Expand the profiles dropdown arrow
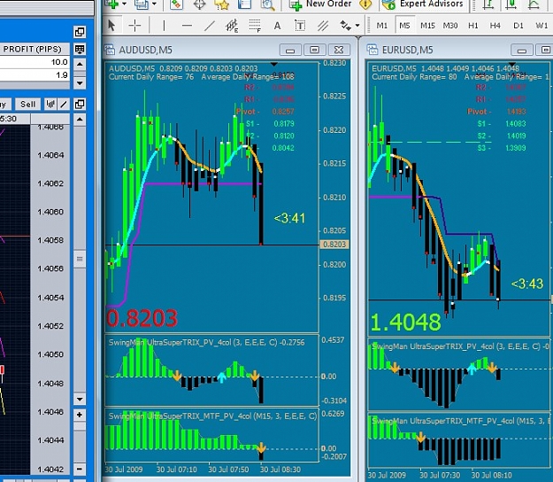The height and width of the screenshot is (482, 553). 154,4
